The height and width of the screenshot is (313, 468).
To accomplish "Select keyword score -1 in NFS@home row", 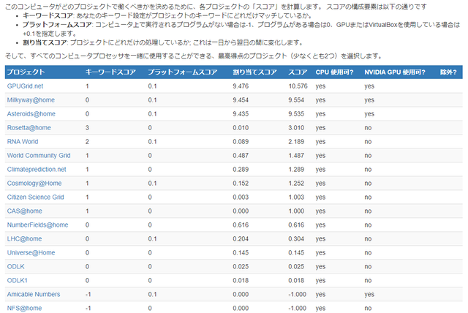I will click(88, 308).
